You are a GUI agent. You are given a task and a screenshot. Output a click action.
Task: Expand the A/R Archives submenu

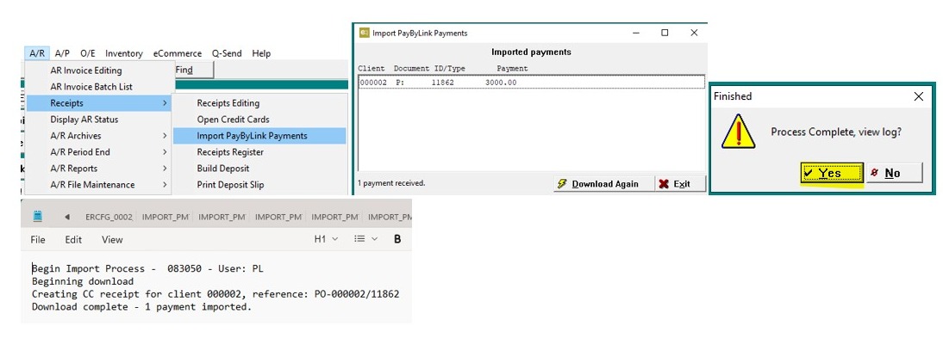[98, 136]
